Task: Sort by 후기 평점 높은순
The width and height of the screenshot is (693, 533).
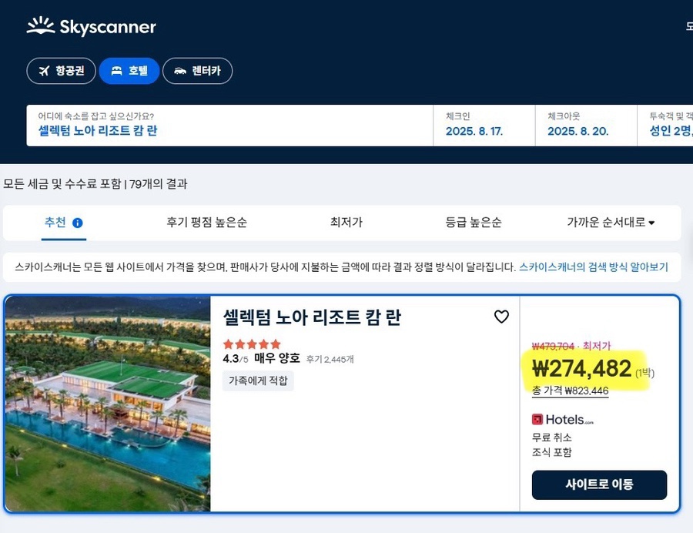Action: pyautogui.click(x=206, y=223)
